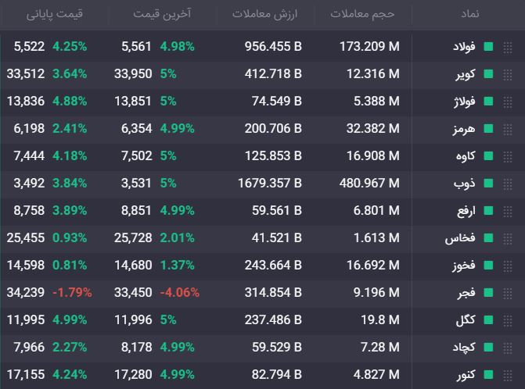Click the green square next to ذوب

coord(488,183)
